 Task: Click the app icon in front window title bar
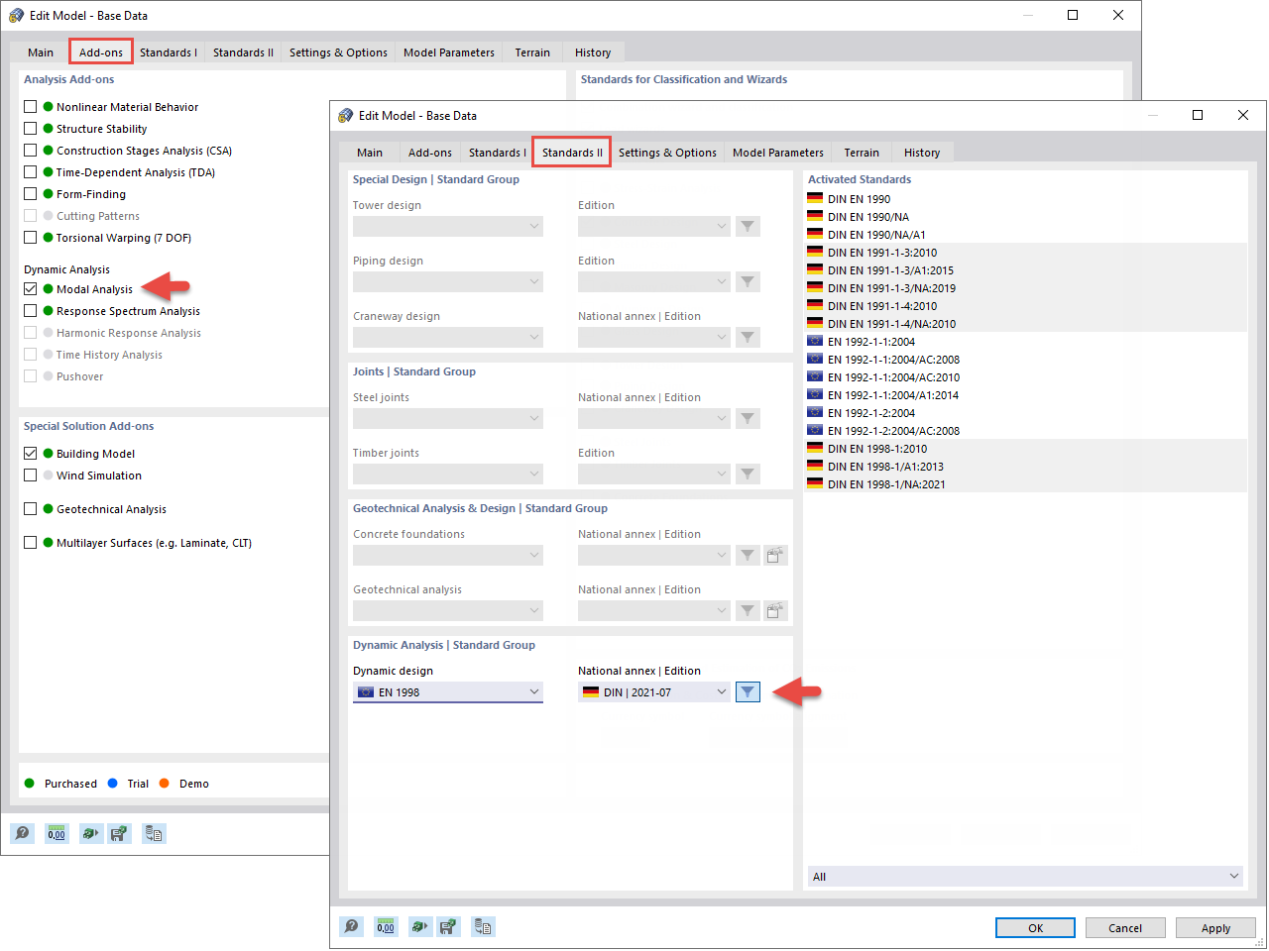click(345, 116)
